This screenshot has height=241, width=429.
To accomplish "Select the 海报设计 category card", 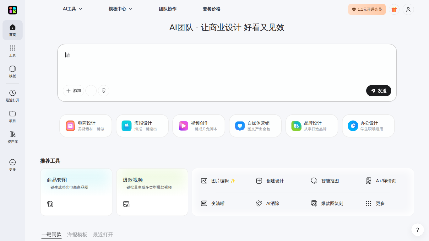I will (x=142, y=126).
